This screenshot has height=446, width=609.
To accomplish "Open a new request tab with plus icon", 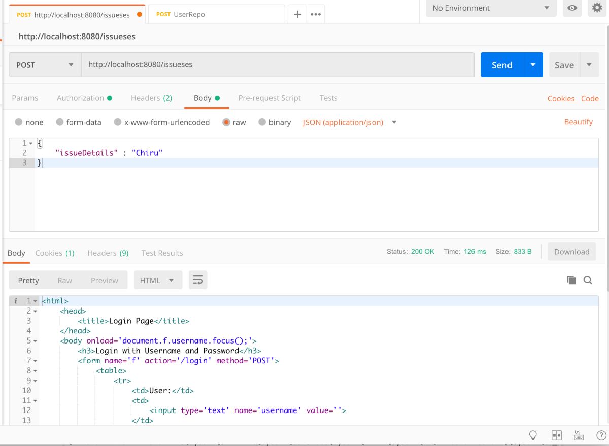I will (x=297, y=14).
